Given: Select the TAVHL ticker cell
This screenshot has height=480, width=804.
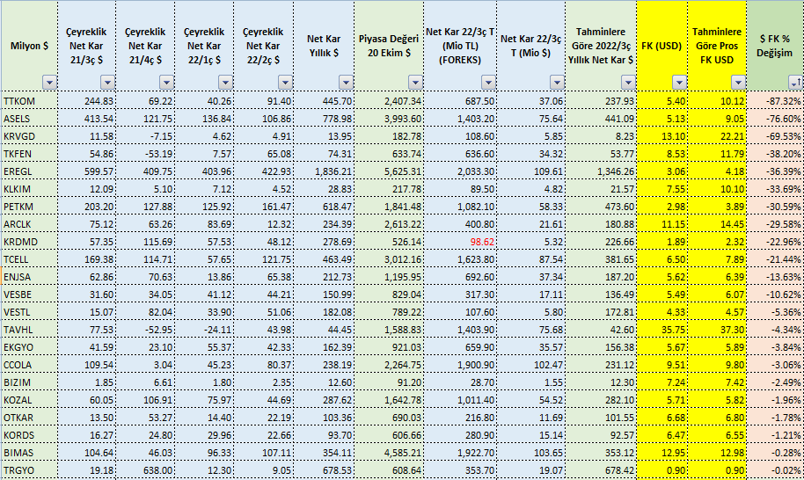Looking at the screenshot, I should [x=29, y=330].
